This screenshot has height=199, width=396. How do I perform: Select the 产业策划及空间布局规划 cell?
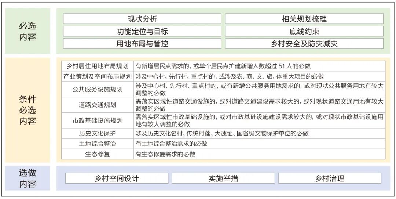tap(98, 76)
